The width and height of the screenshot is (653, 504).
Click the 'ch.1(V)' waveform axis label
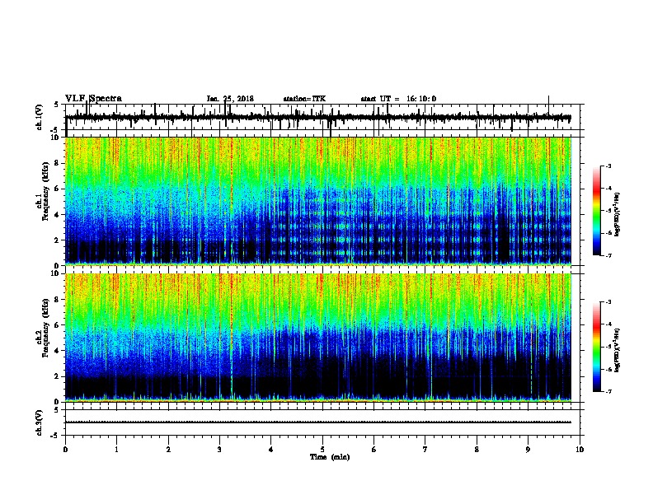(40, 117)
